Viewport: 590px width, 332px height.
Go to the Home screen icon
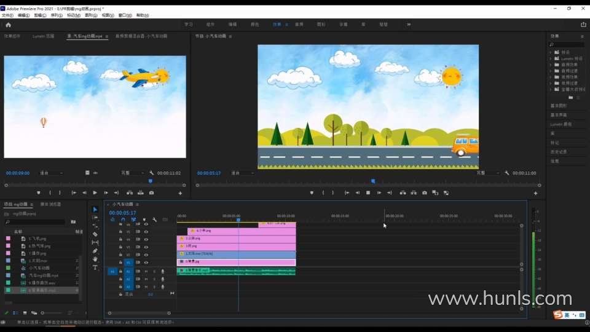click(8, 25)
